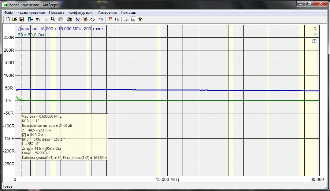The width and height of the screenshot is (330, 191).
Task: Click the graph curve toolbar icon
Action: (x=78, y=20)
